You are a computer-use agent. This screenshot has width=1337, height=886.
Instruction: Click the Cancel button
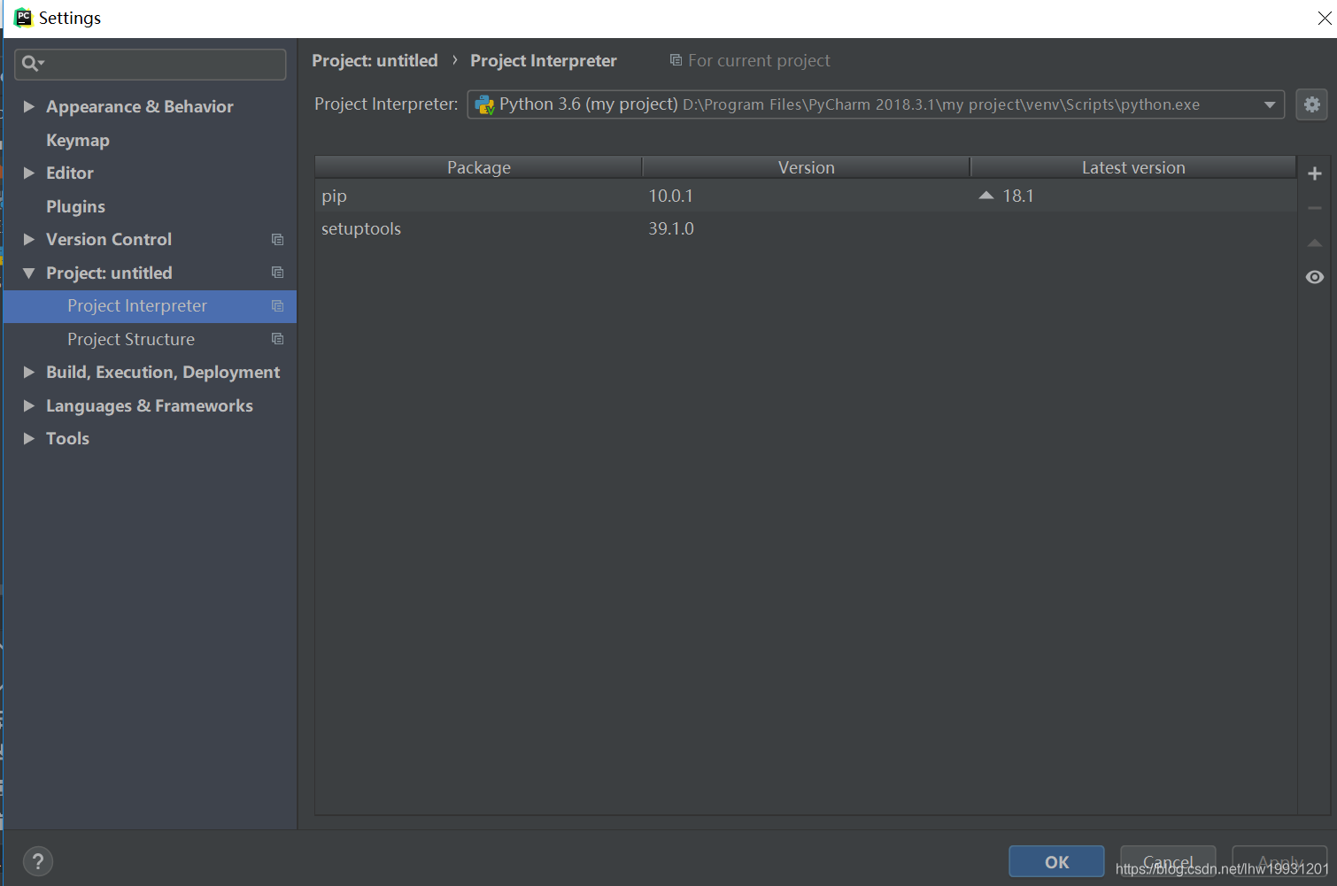click(1167, 860)
